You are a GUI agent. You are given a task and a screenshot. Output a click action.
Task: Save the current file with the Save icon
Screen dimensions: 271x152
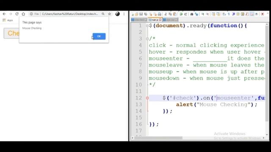pyautogui.click(x=141, y=14)
